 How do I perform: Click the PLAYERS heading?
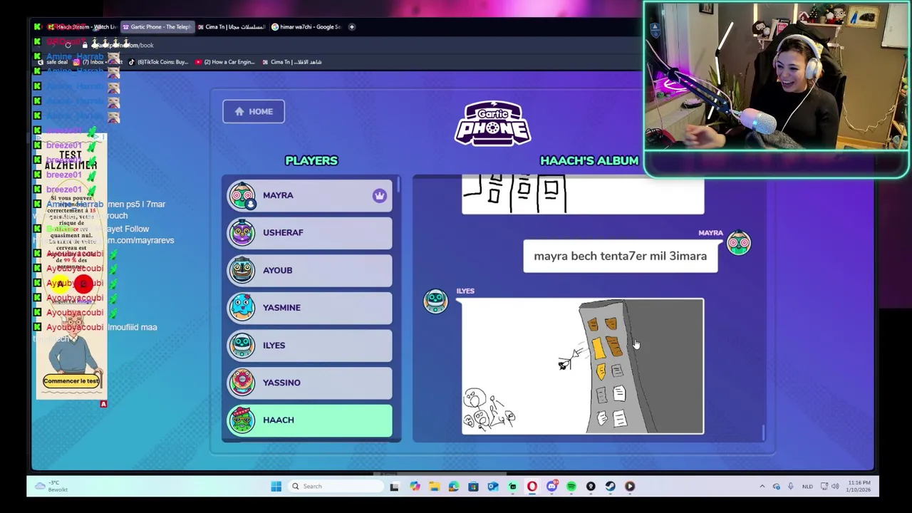coord(311,160)
